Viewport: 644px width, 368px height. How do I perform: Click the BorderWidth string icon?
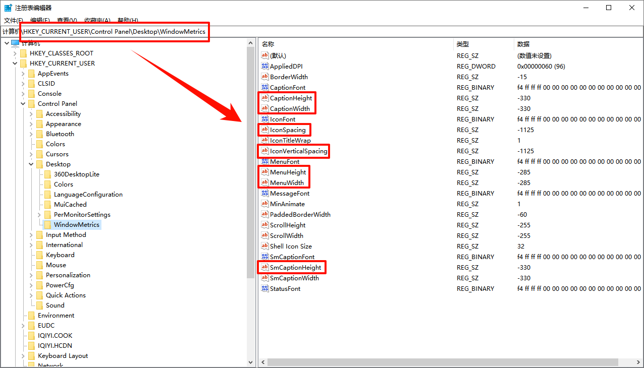(x=265, y=77)
